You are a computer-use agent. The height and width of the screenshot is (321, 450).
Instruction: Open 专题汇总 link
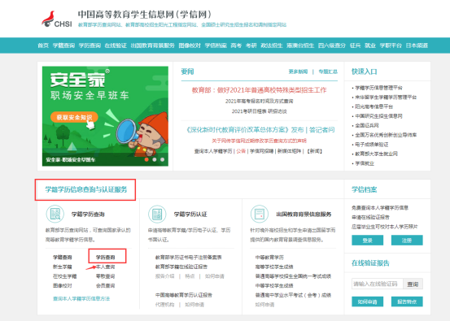pyautogui.click(x=328, y=72)
